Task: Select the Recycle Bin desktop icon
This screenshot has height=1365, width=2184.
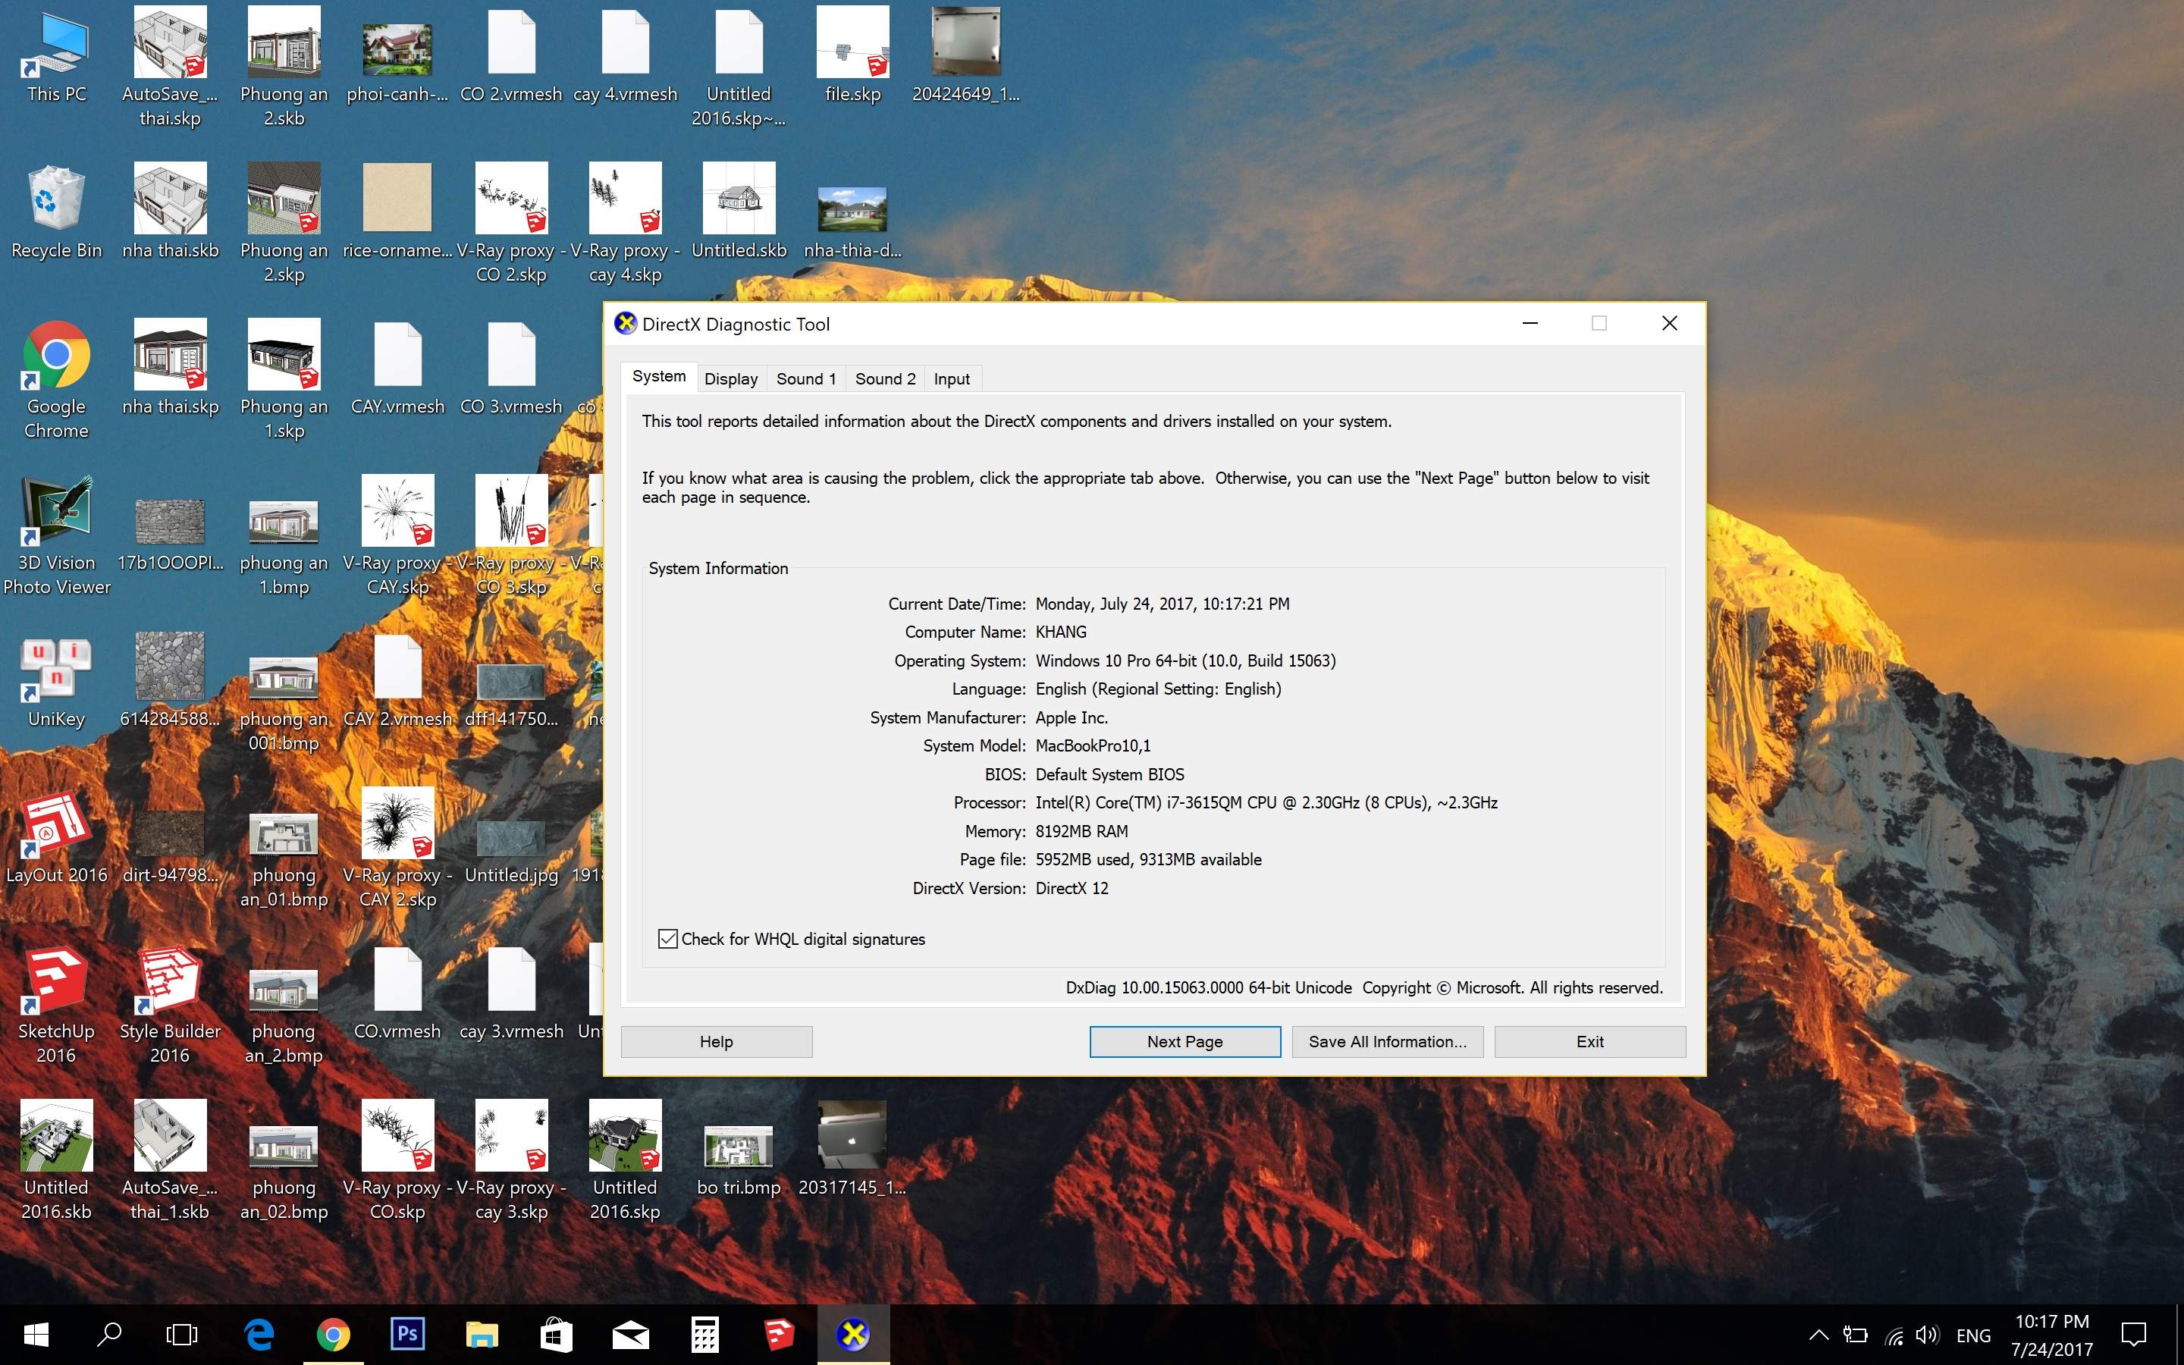Action: click(56, 213)
